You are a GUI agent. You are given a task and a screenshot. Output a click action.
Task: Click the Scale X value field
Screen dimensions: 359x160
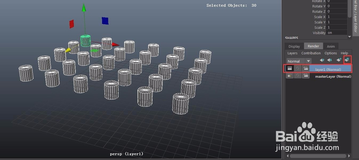pos(337,17)
